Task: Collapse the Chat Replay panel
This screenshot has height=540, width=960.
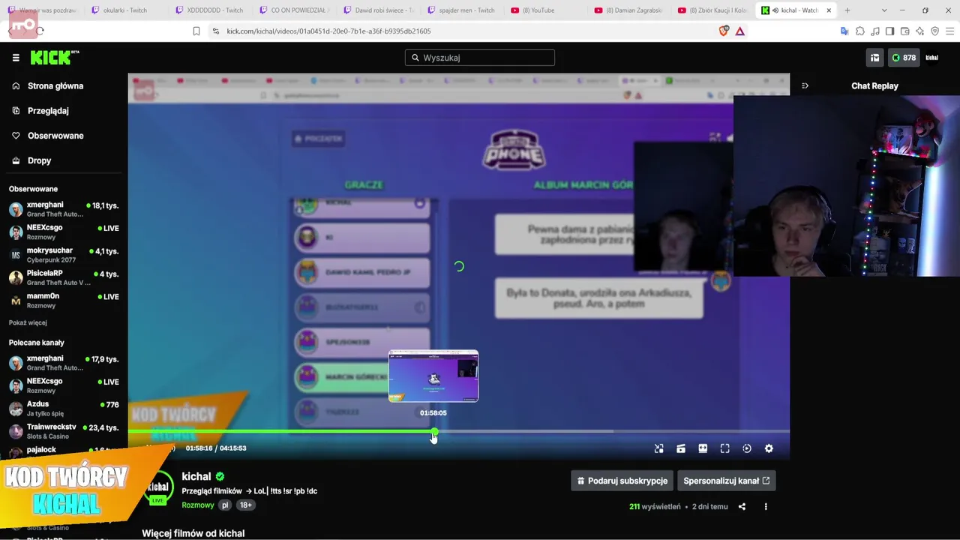Action: [x=805, y=85]
